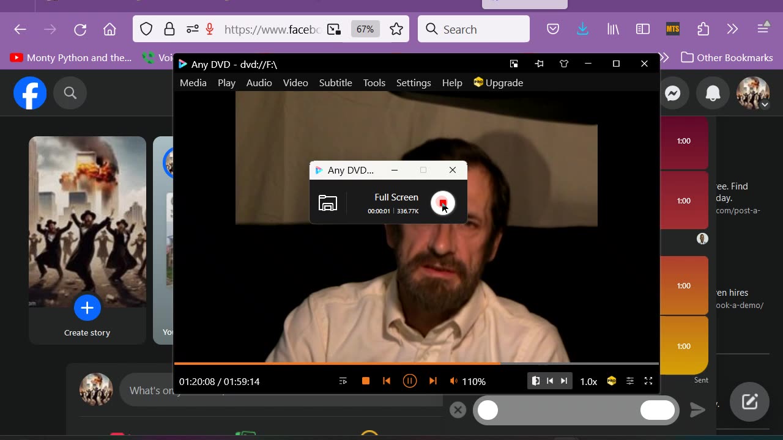This screenshot has height=440, width=783.
Task: Open the extensions puzzle icon
Action: (x=703, y=29)
